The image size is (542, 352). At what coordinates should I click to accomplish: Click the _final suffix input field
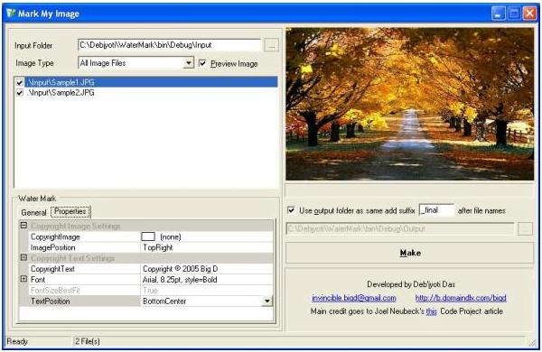436,210
